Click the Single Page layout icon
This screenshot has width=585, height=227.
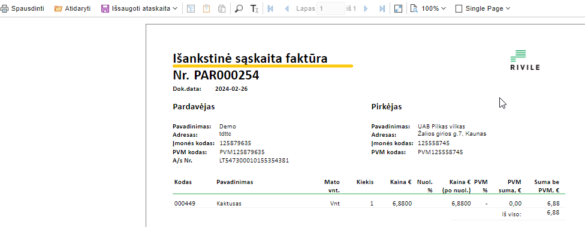(x=459, y=8)
